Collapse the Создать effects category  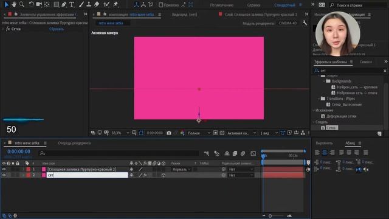point(314,122)
